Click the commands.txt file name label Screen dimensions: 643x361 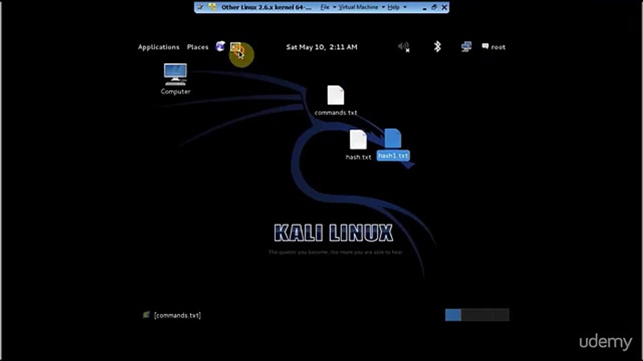pos(336,112)
